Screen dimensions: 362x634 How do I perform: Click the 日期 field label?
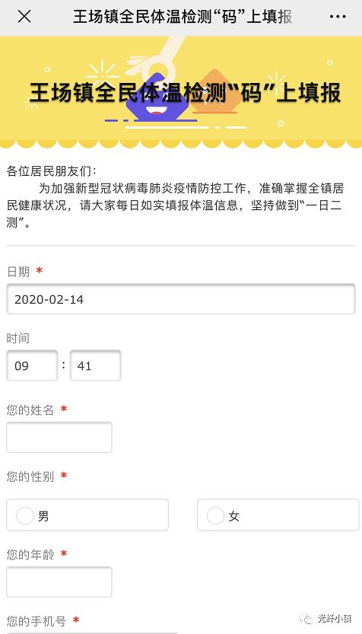point(18,272)
